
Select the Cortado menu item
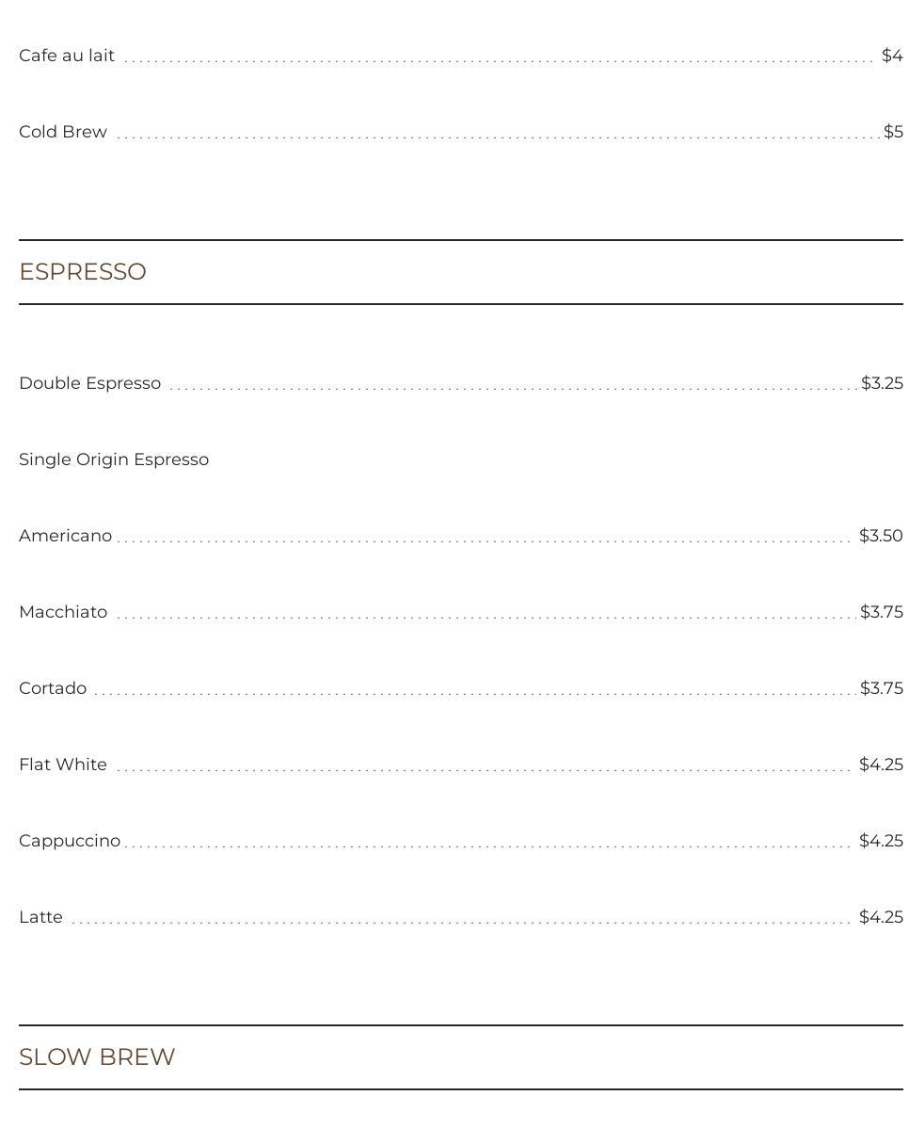(53, 688)
